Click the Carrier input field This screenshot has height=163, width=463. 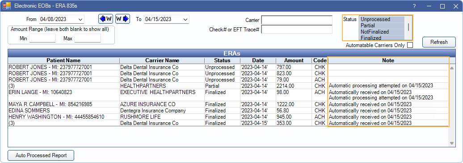[x=297, y=20]
